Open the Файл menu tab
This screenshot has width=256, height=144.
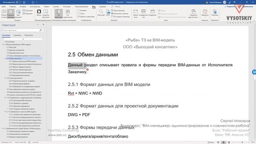click(4, 6)
